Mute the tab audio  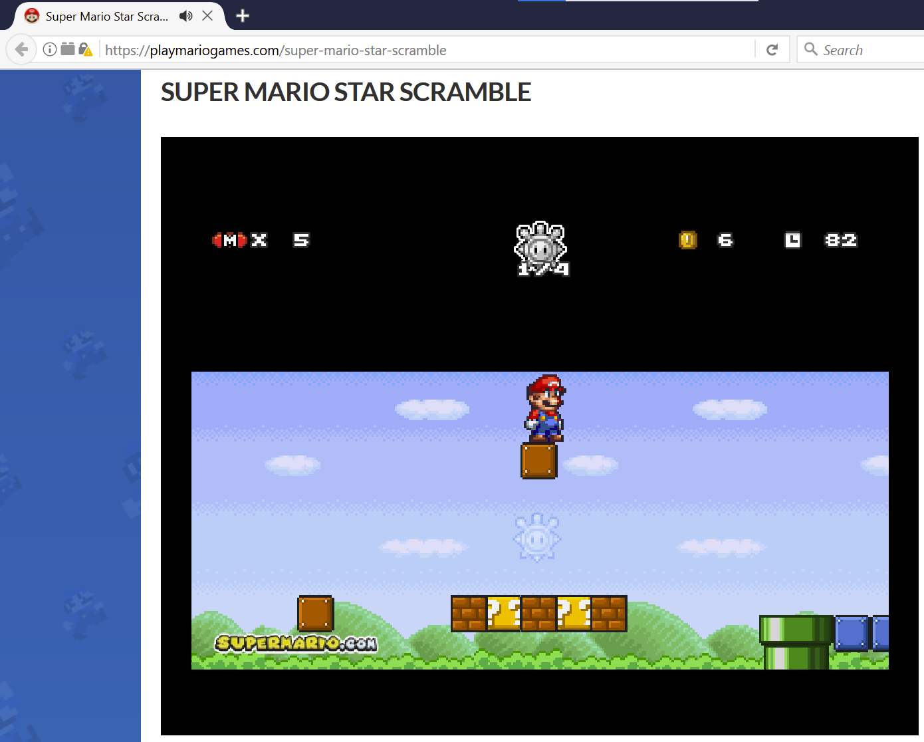186,16
